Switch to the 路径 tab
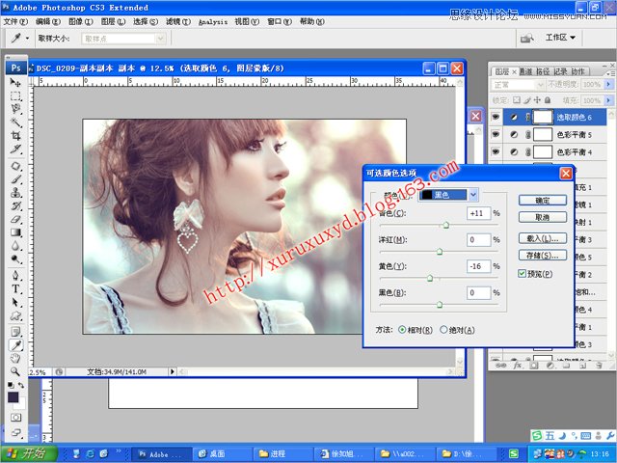The height and width of the screenshot is (463, 617). [x=543, y=71]
